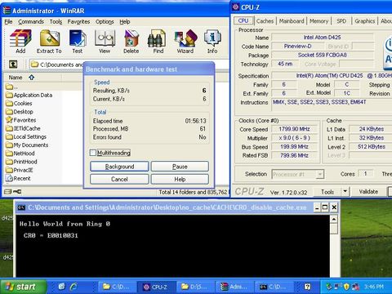Open the Windows Start menu
This screenshot has width=392, height=294.
[x=23, y=287]
